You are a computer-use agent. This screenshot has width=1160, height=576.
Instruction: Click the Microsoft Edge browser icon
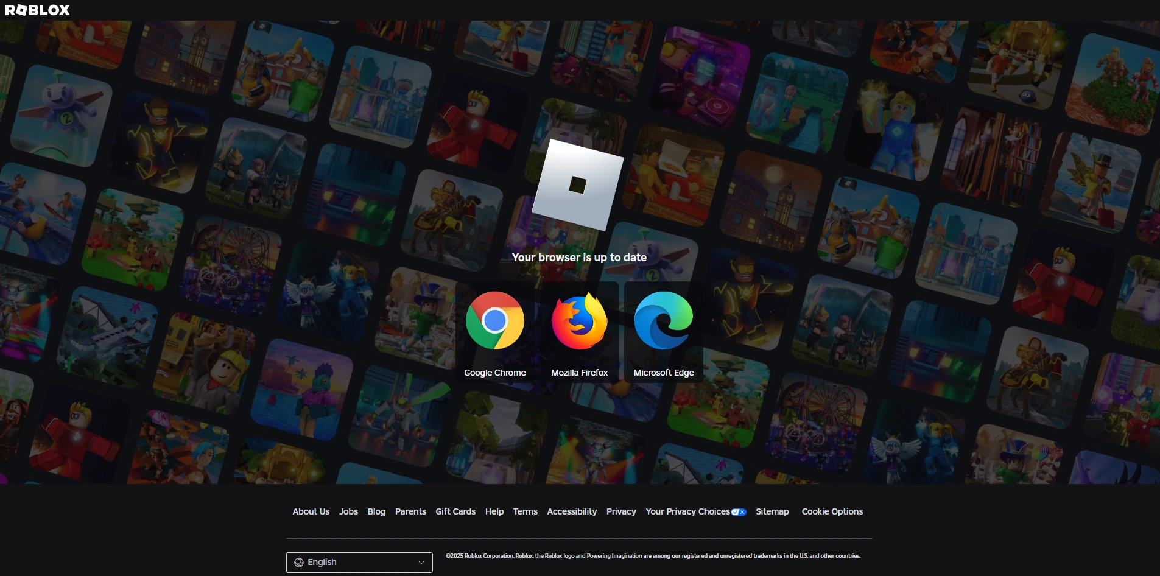[x=664, y=320]
